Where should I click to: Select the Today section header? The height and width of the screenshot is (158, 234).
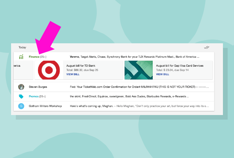pos(22,47)
